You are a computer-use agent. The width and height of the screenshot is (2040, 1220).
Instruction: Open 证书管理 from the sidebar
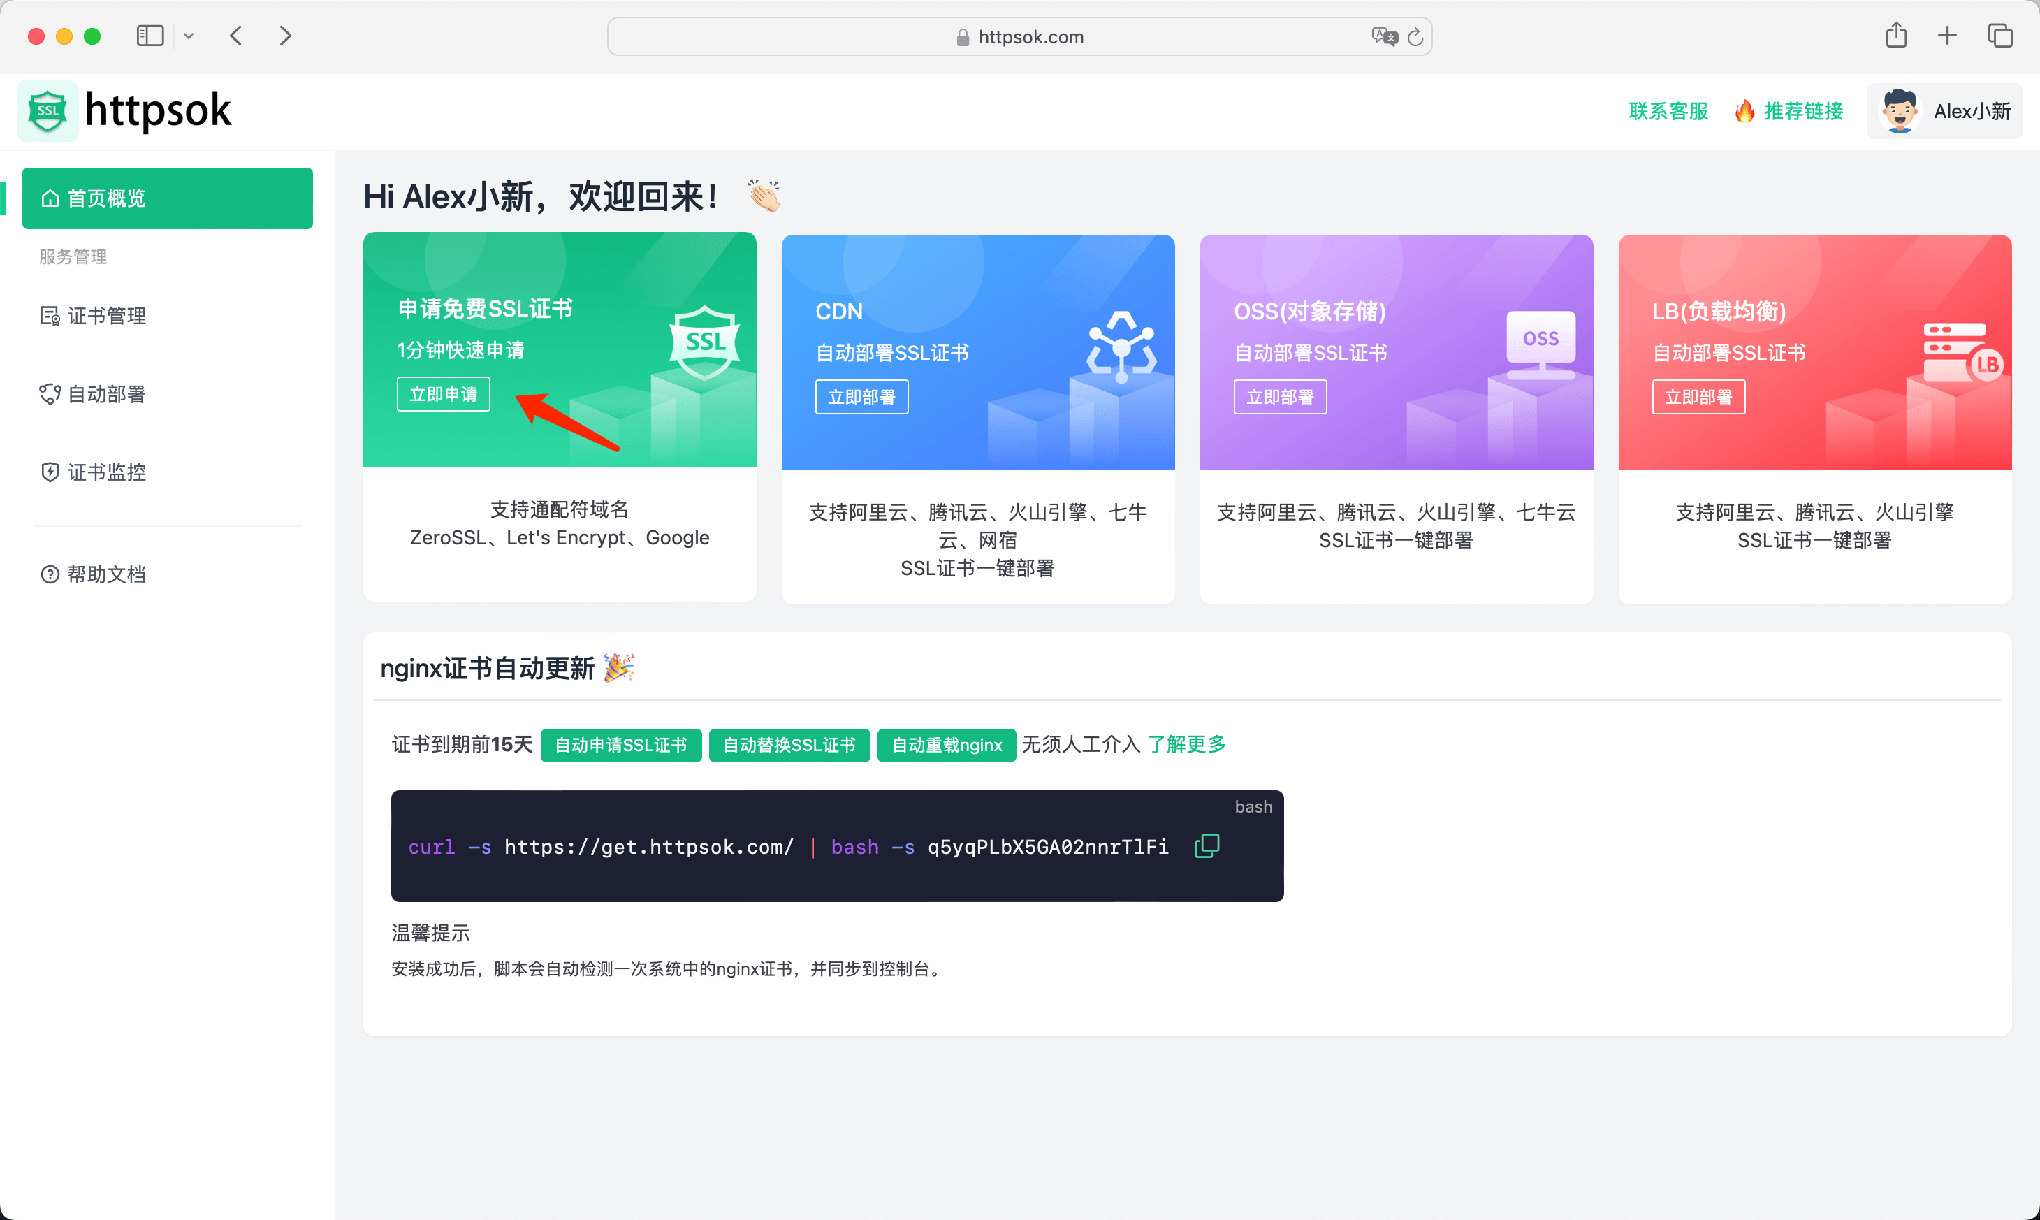pyautogui.click(x=105, y=316)
